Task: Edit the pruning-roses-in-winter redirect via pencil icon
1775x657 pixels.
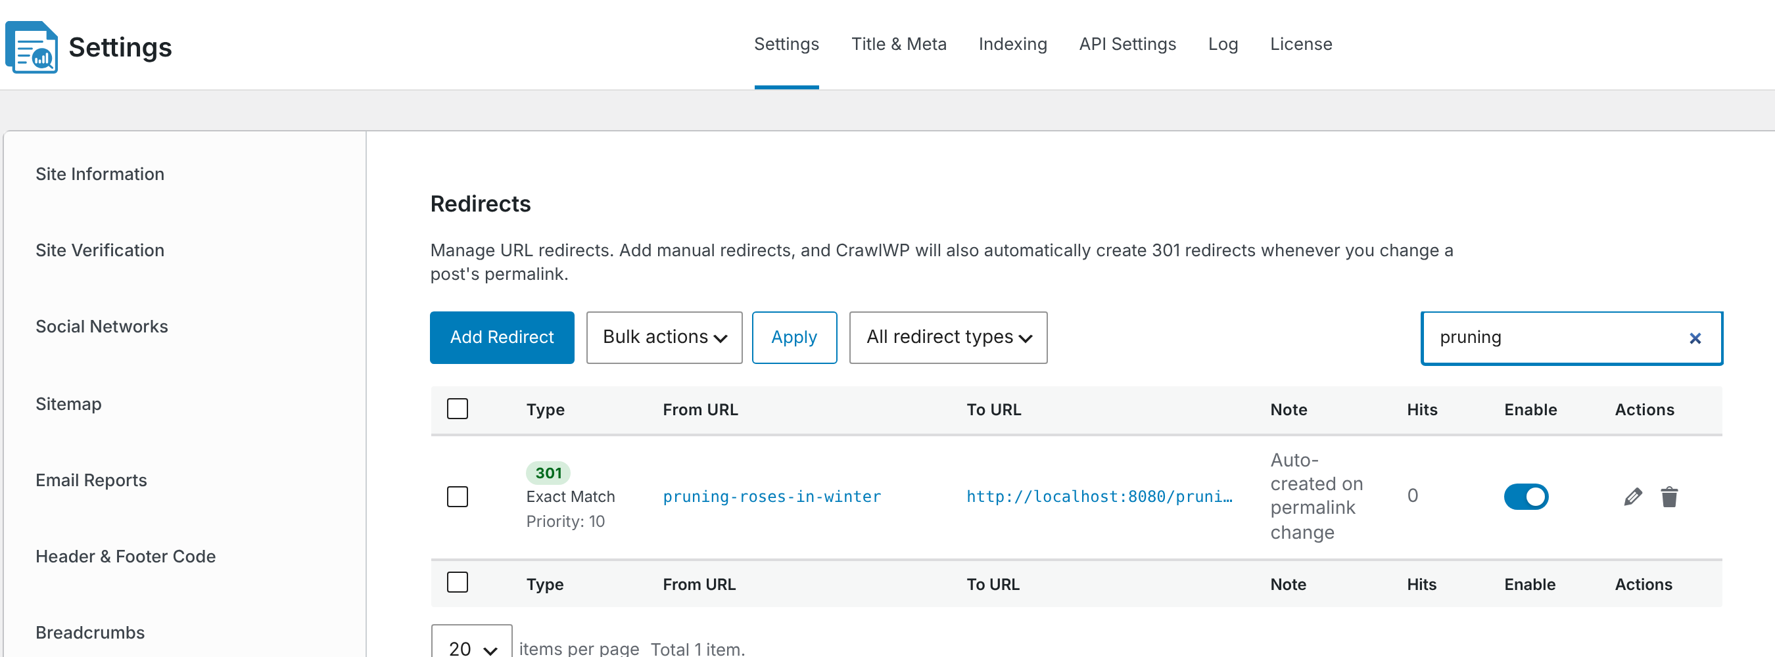Action: (x=1632, y=497)
